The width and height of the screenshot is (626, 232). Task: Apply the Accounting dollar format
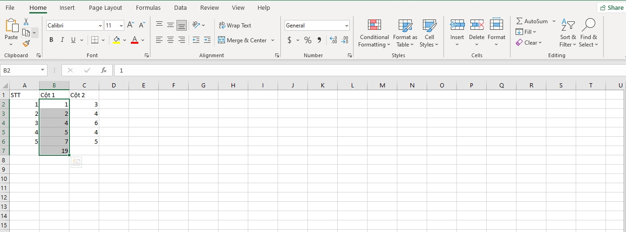(x=289, y=40)
